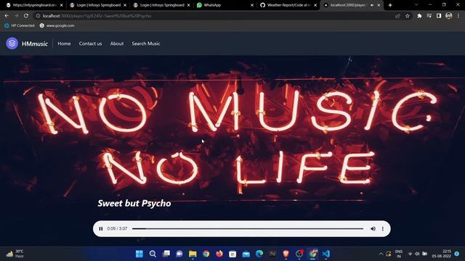Open Firefox from taskbar
This screenshot has width=465, height=261.
click(x=219, y=254)
